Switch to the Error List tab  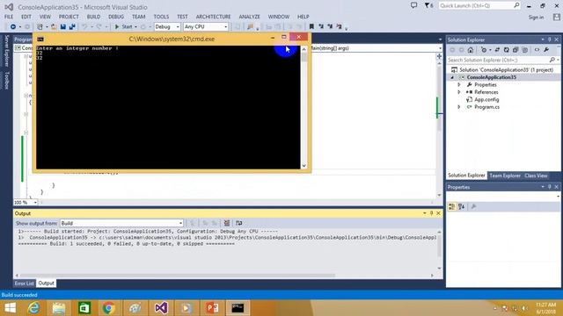24,283
